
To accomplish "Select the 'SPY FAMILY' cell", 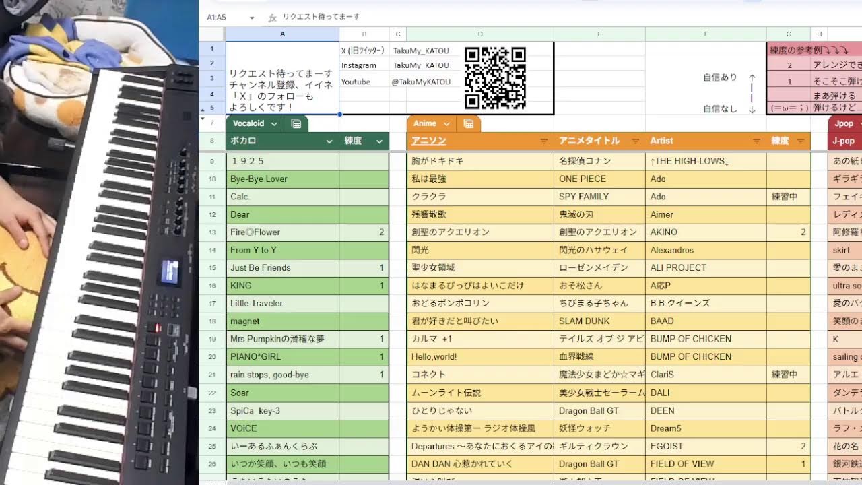I will click(x=599, y=197).
